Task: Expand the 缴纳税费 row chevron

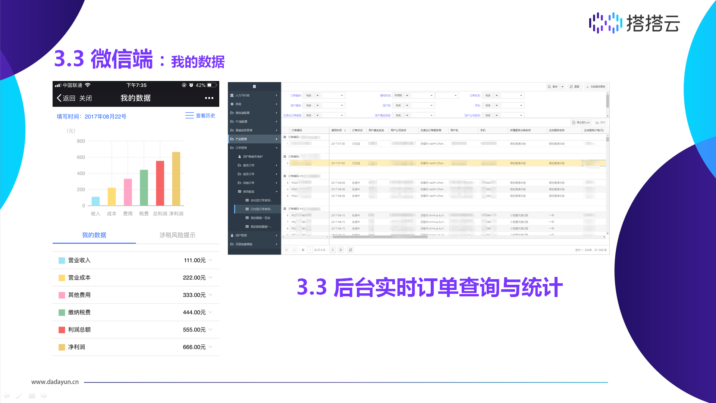Action: pyautogui.click(x=211, y=312)
